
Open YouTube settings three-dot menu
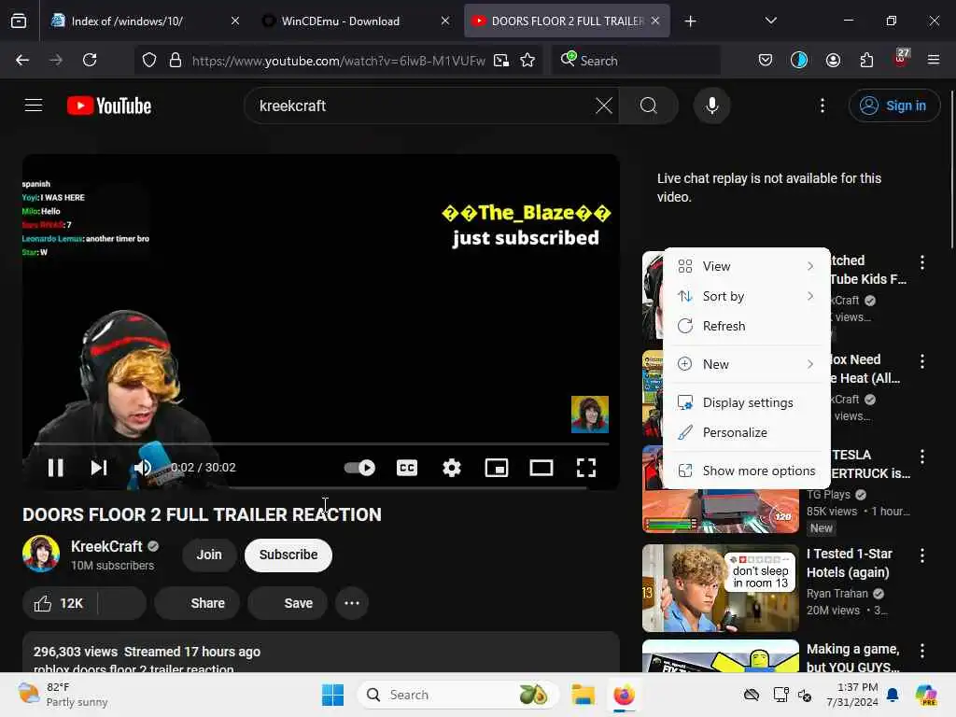pos(822,105)
